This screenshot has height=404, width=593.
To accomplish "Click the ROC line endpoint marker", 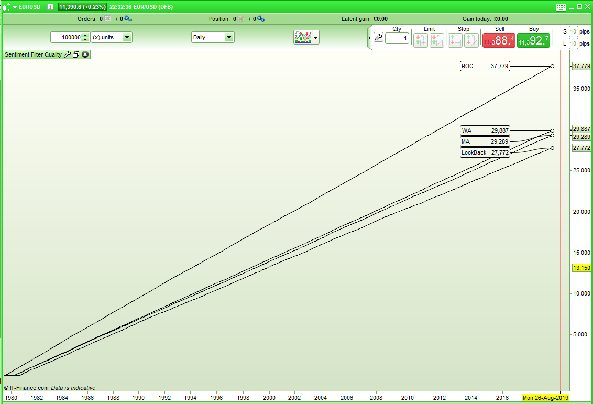I will [x=552, y=66].
